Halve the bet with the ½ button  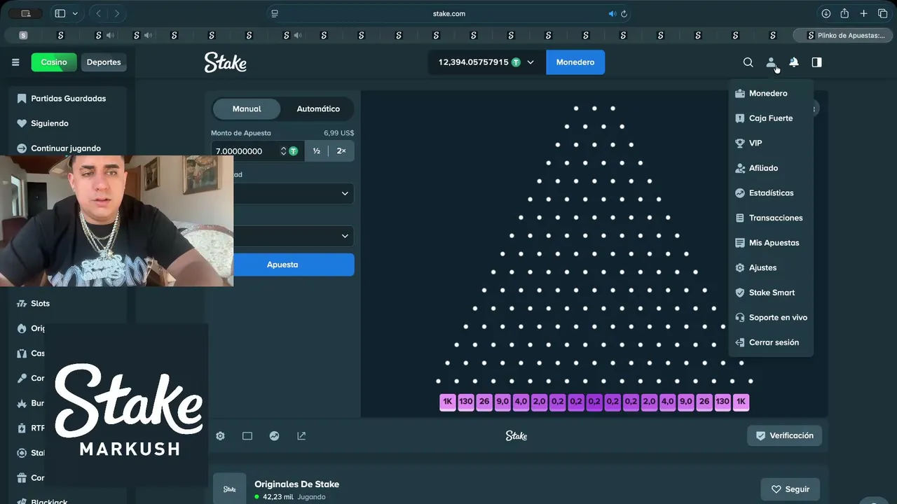pos(317,151)
